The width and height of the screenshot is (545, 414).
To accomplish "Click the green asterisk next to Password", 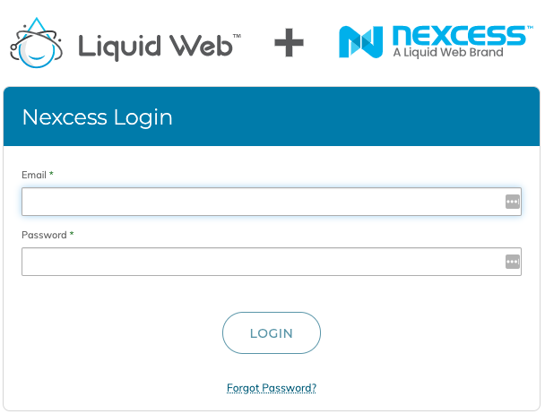I will 72,233.
